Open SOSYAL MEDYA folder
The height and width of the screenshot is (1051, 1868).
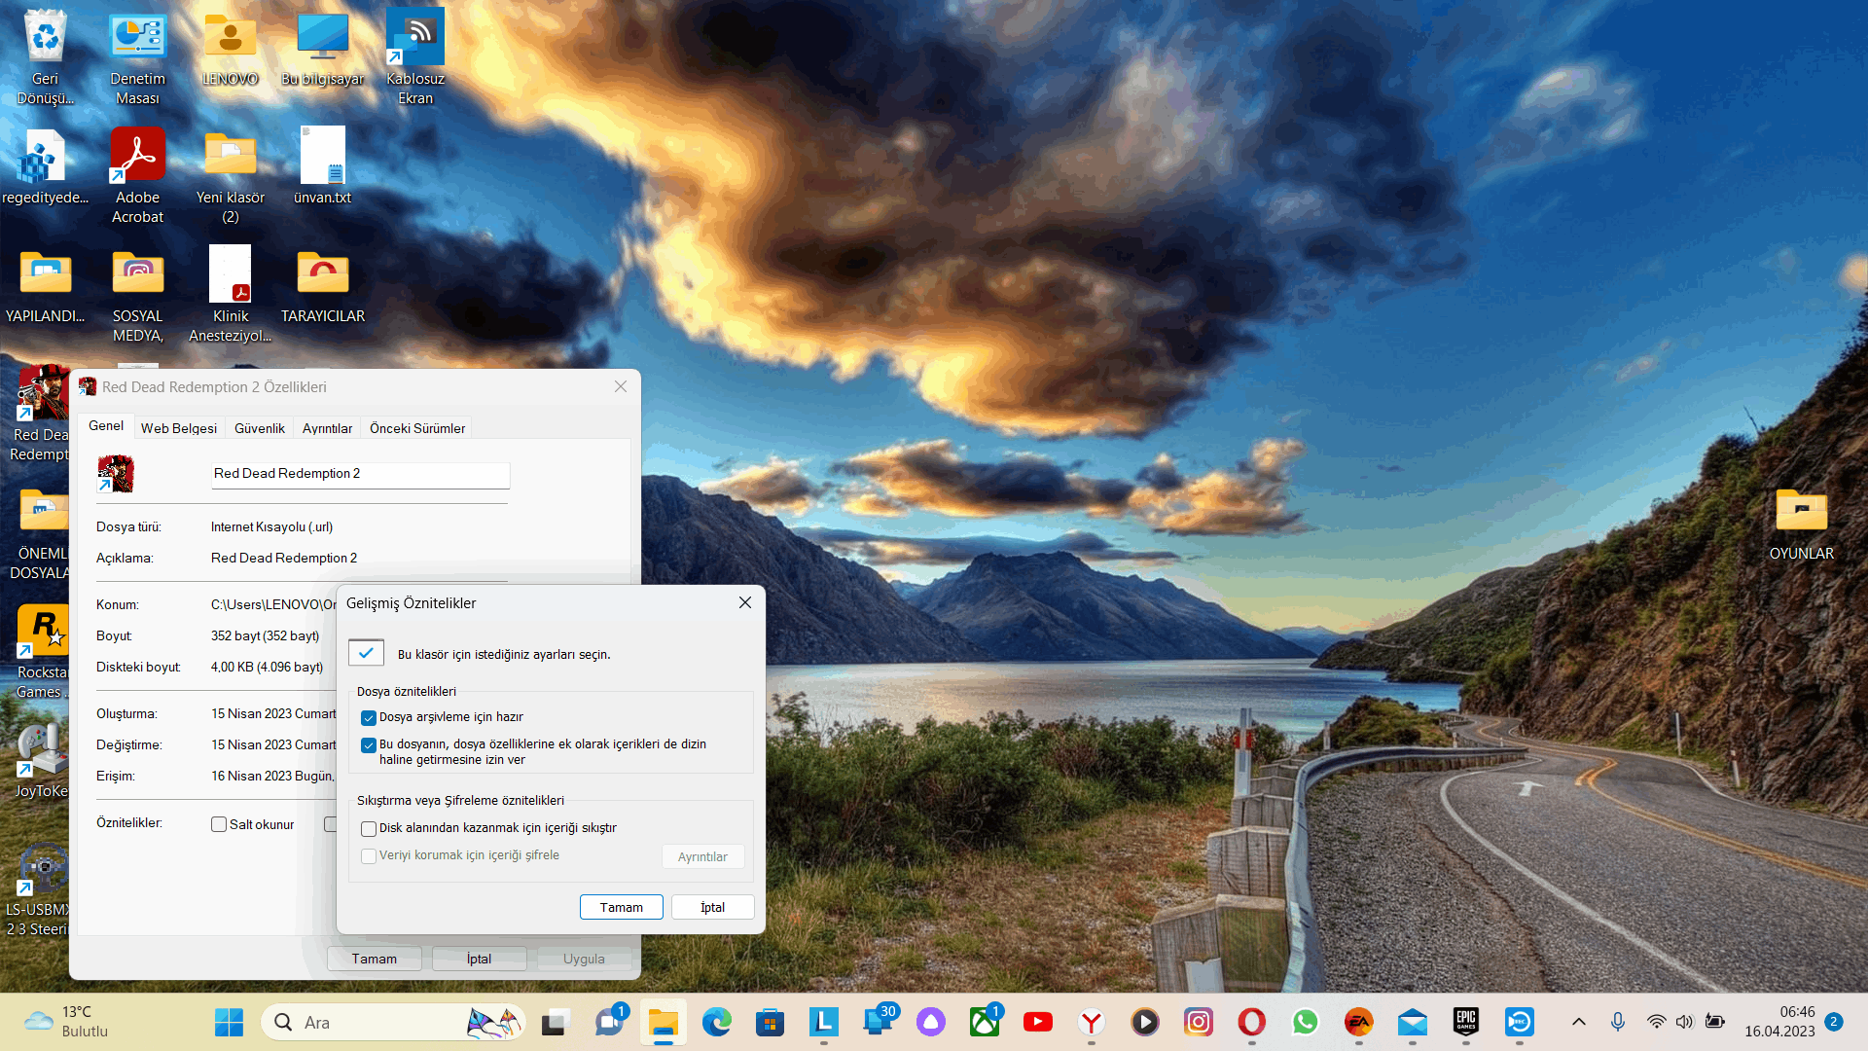pyautogui.click(x=137, y=295)
